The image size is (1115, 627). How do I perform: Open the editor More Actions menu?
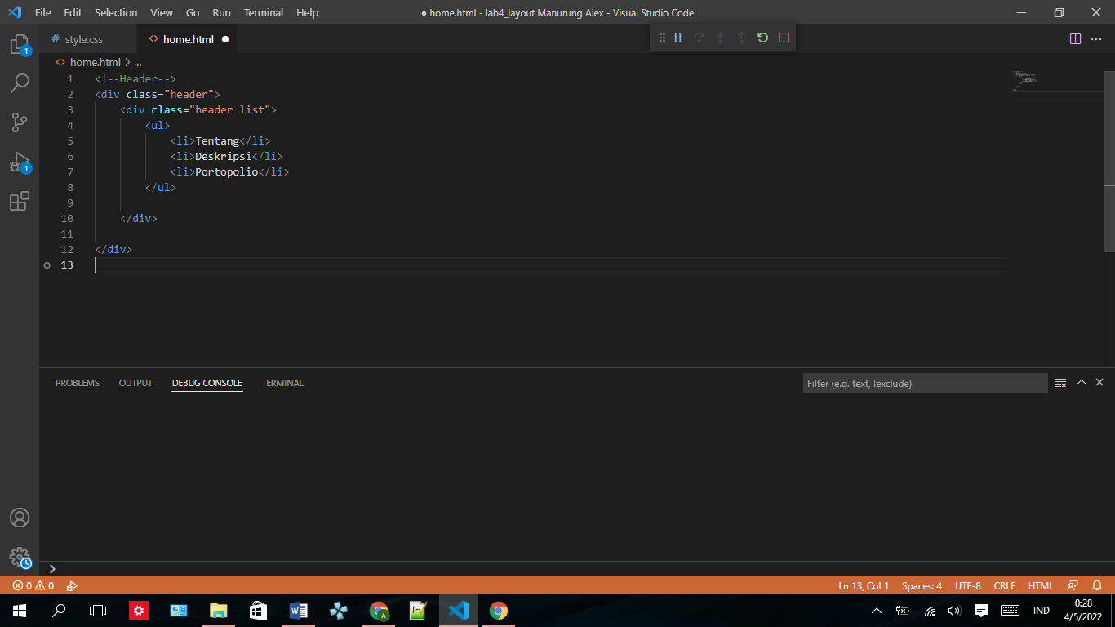[1096, 38]
